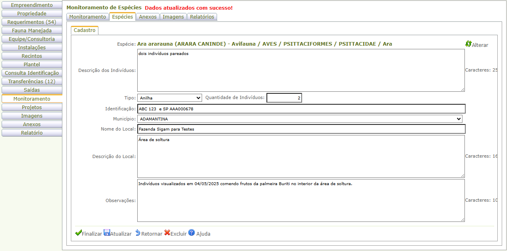Open Transferências (12) sidebar item
Viewport: 507px width, 251px height.
[x=32, y=82]
